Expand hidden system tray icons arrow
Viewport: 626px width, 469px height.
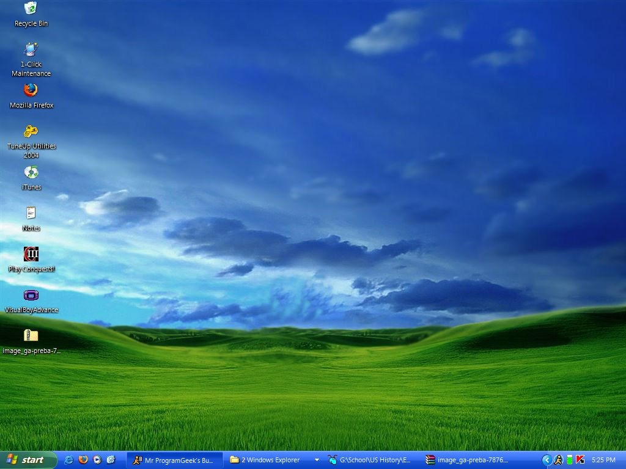click(x=547, y=460)
